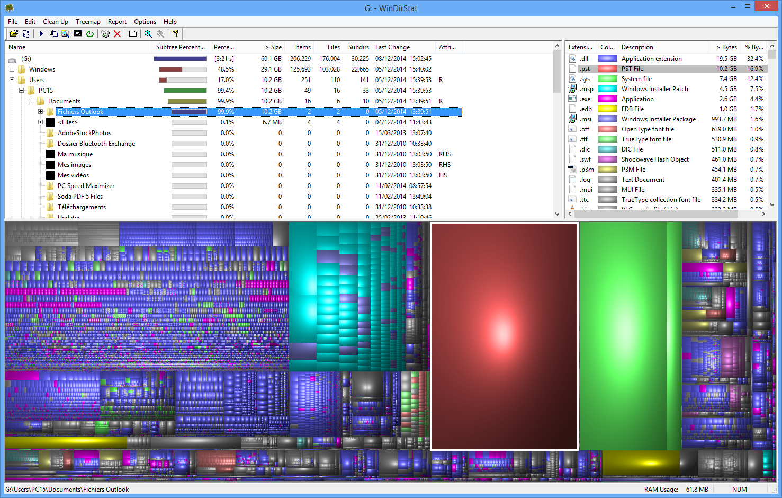
Task: Click the large red block in treemap
Action: pos(504,336)
